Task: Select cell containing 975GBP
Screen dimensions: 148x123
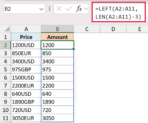Action: click(x=26, y=69)
